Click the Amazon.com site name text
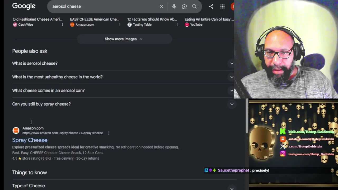Screen dimensions: 338x190 click(x=33, y=128)
